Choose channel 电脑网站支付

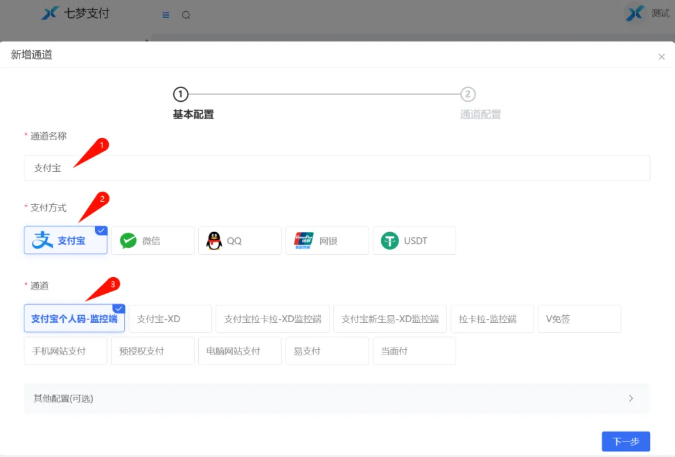[x=240, y=351]
